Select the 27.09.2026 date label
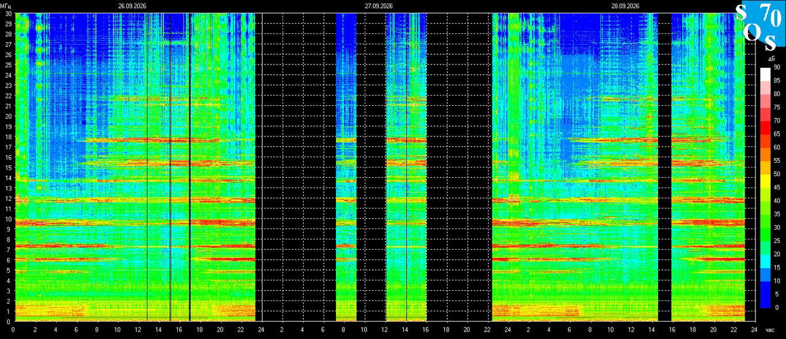This screenshot has height=339, width=786. [x=379, y=6]
